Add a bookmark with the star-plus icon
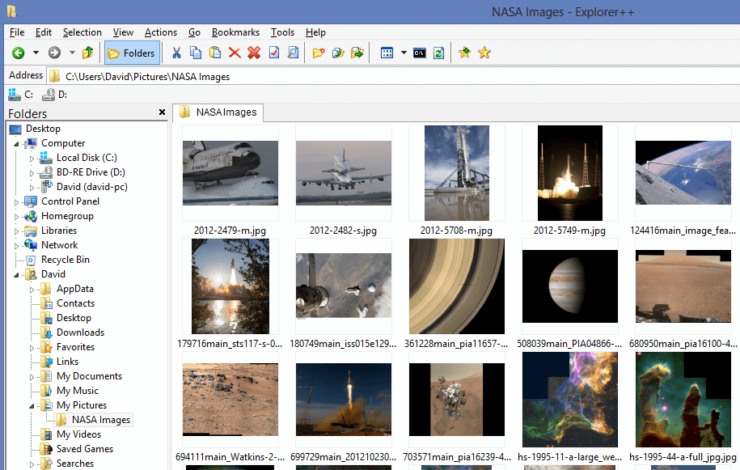This screenshot has width=740, height=470. [x=465, y=53]
